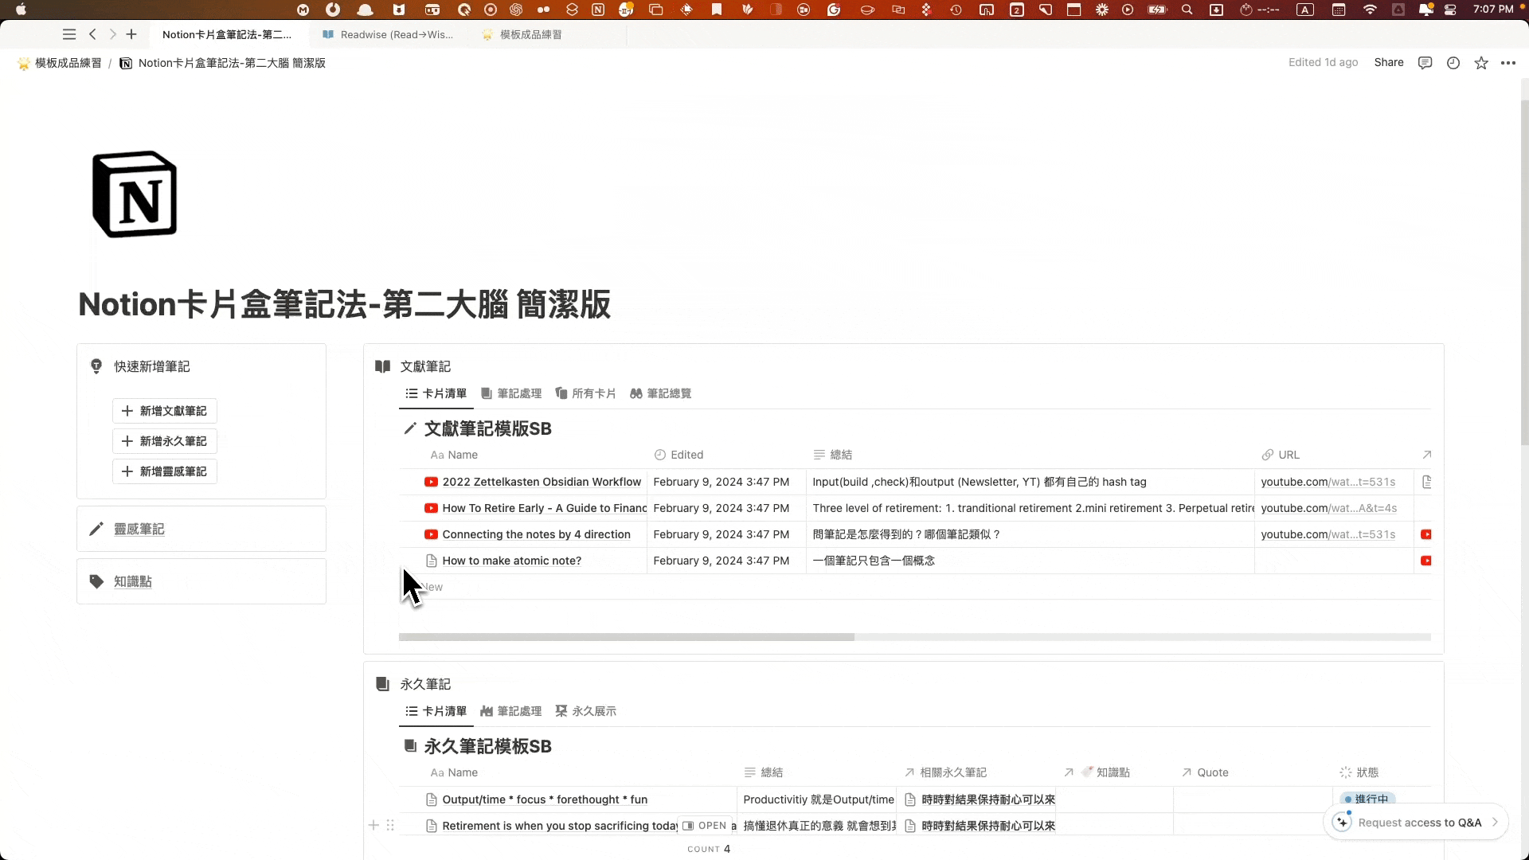This screenshot has height=860, width=1529.
Task: Click the Share button
Action: (1388, 63)
